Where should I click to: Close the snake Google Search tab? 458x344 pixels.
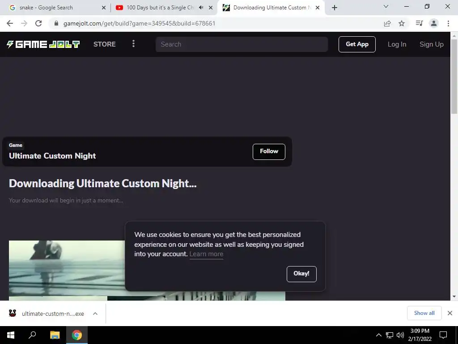pos(104,8)
